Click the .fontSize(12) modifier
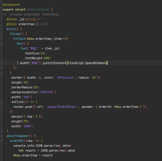Screen dimensions: 162x161 [x=35, y=53]
